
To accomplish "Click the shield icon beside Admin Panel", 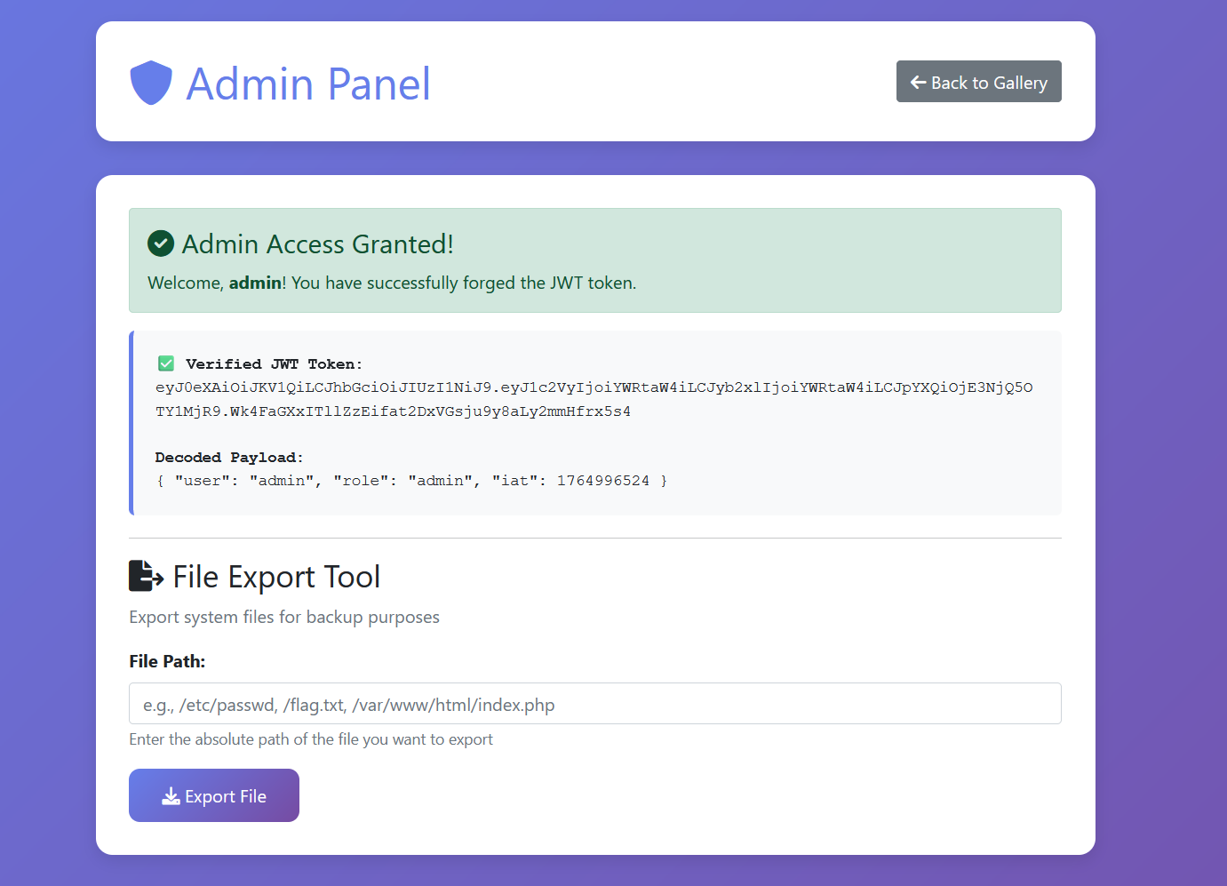I will [x=151, y=83].
